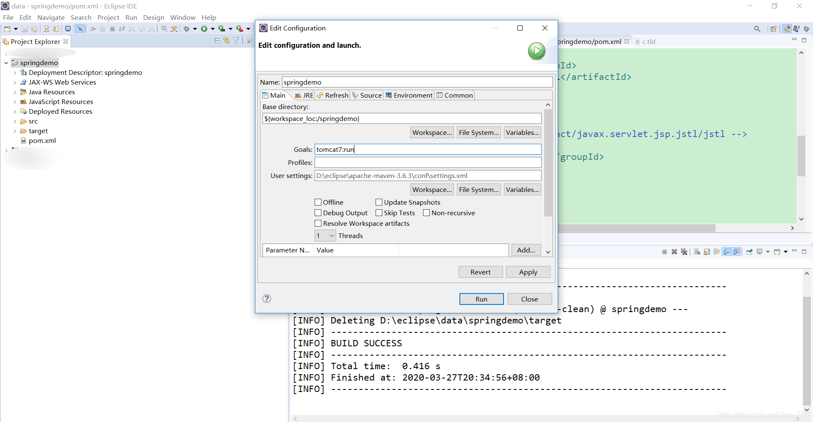The image size is (813, 422).
Task: Click Variables... button under User settings
Action: pos(523,189)
